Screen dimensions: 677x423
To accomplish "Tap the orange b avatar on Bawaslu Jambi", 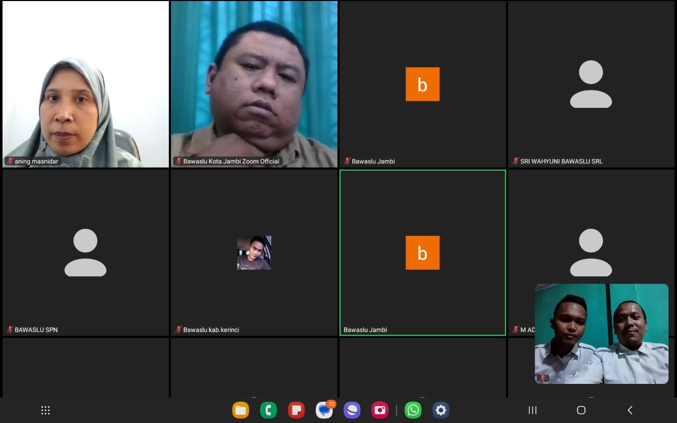I will 423,84.
